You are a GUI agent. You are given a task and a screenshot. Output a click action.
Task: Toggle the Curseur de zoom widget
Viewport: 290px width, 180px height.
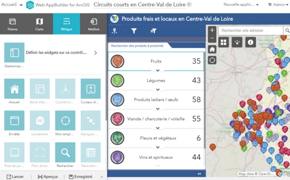pyautogui.click(x=91, y=89)
